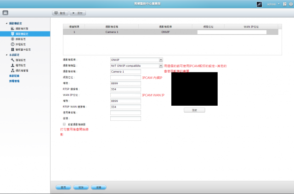Screen dimensions: 294x194
Task: Click the ONVIF cell in the camera table
Action: 165,32
